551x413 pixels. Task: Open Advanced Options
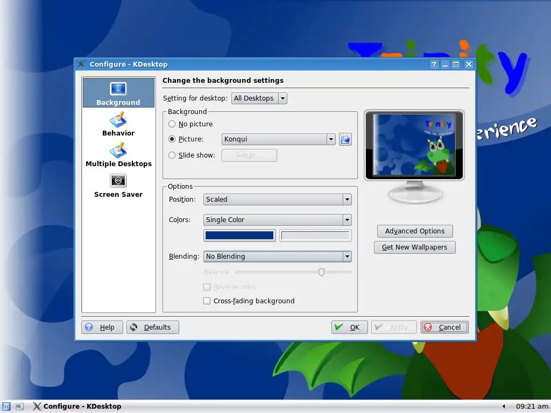[x=415, y=231]
